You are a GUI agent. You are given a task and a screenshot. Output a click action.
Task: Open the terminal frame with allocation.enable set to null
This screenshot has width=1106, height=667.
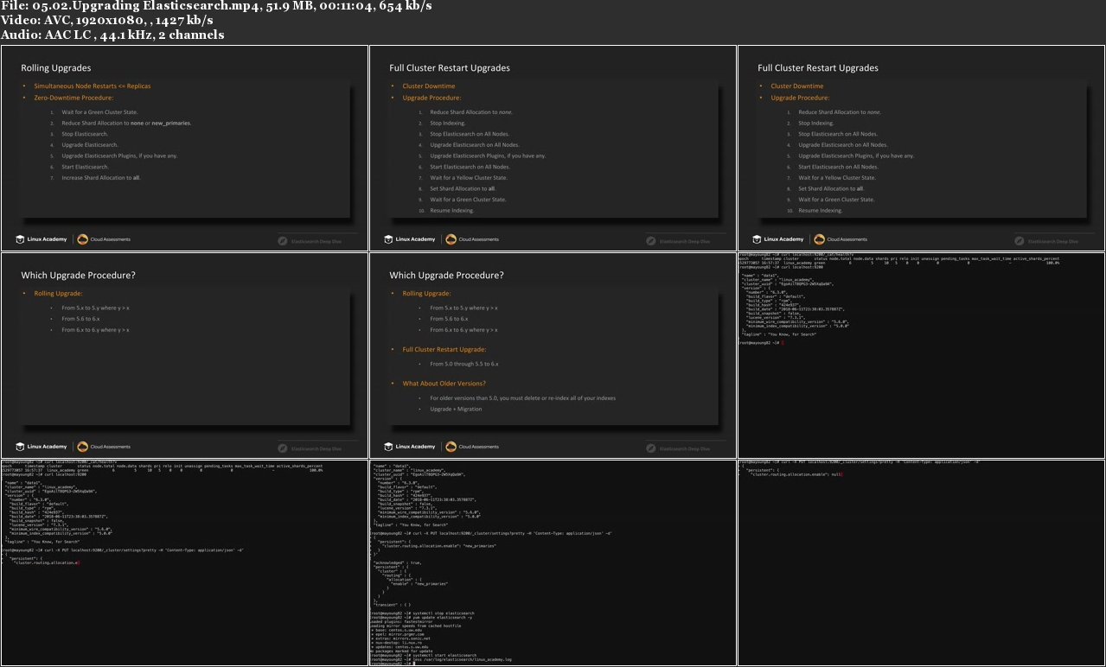coord(921,562)
